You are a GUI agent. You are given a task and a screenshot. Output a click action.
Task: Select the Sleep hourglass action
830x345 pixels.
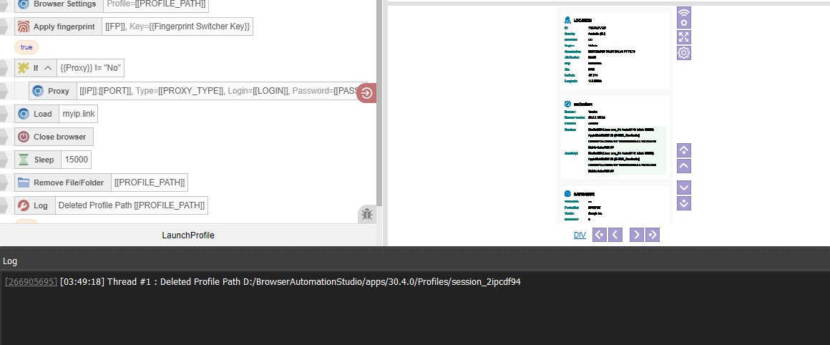tap(38, 160)
